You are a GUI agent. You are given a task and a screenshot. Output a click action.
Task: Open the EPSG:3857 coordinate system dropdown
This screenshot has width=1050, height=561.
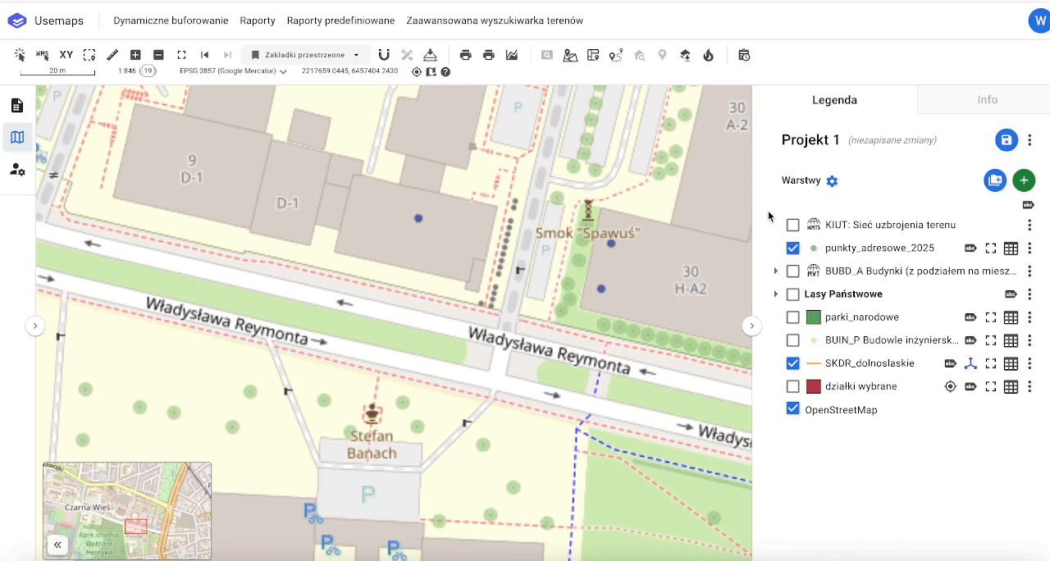point(233,71)
